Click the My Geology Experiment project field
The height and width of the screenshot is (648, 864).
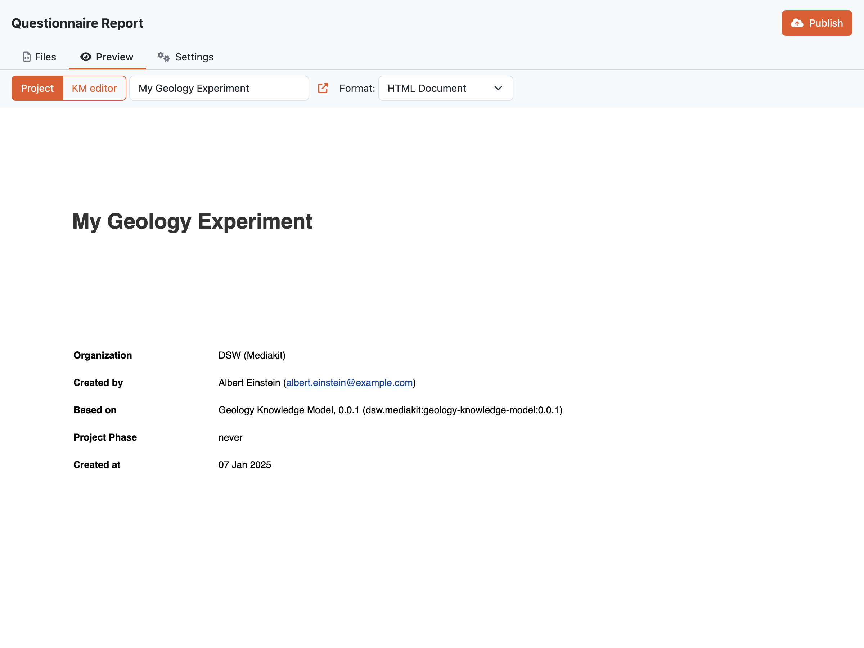[219, 88]
